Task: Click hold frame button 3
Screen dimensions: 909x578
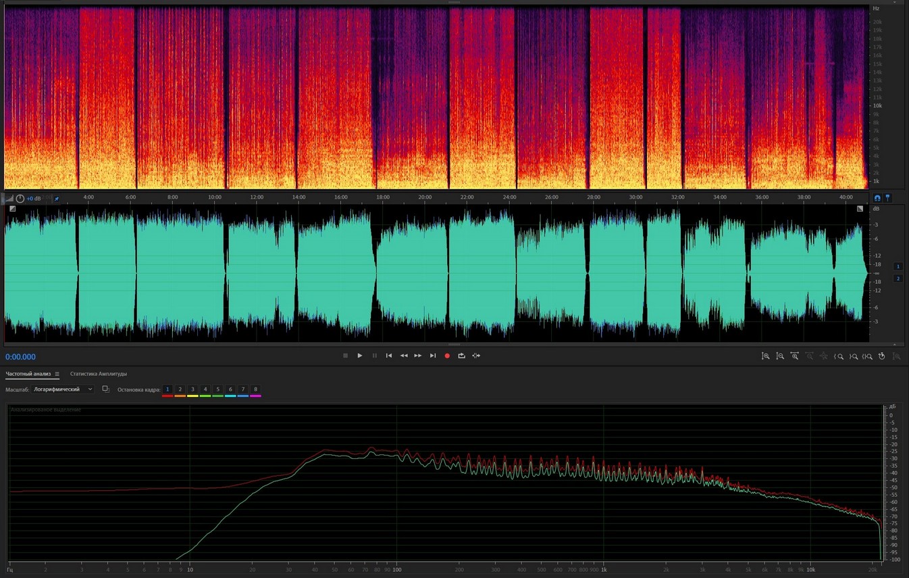Action: (x=192, y=389)
